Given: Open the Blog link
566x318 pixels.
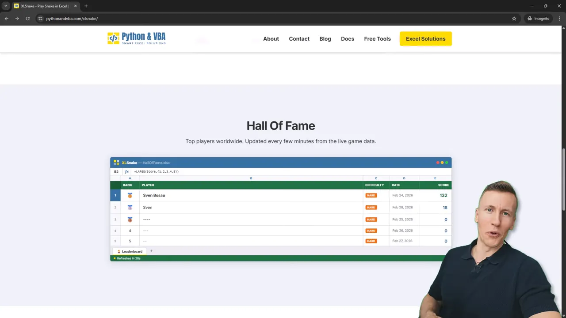Looking at the screenshot, I should click(x=325, y=39).
